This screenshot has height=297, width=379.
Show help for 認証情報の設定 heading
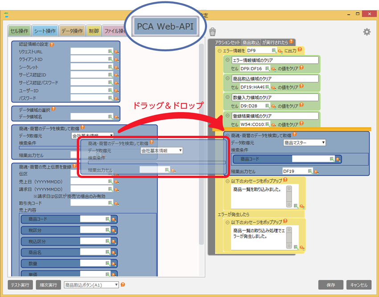tap(52, 45)
